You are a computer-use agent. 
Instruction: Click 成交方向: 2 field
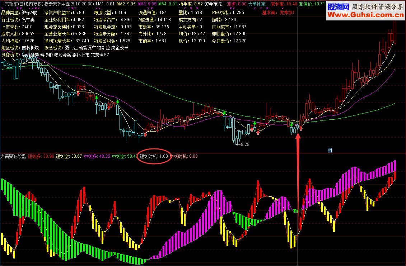coord(190,20)
